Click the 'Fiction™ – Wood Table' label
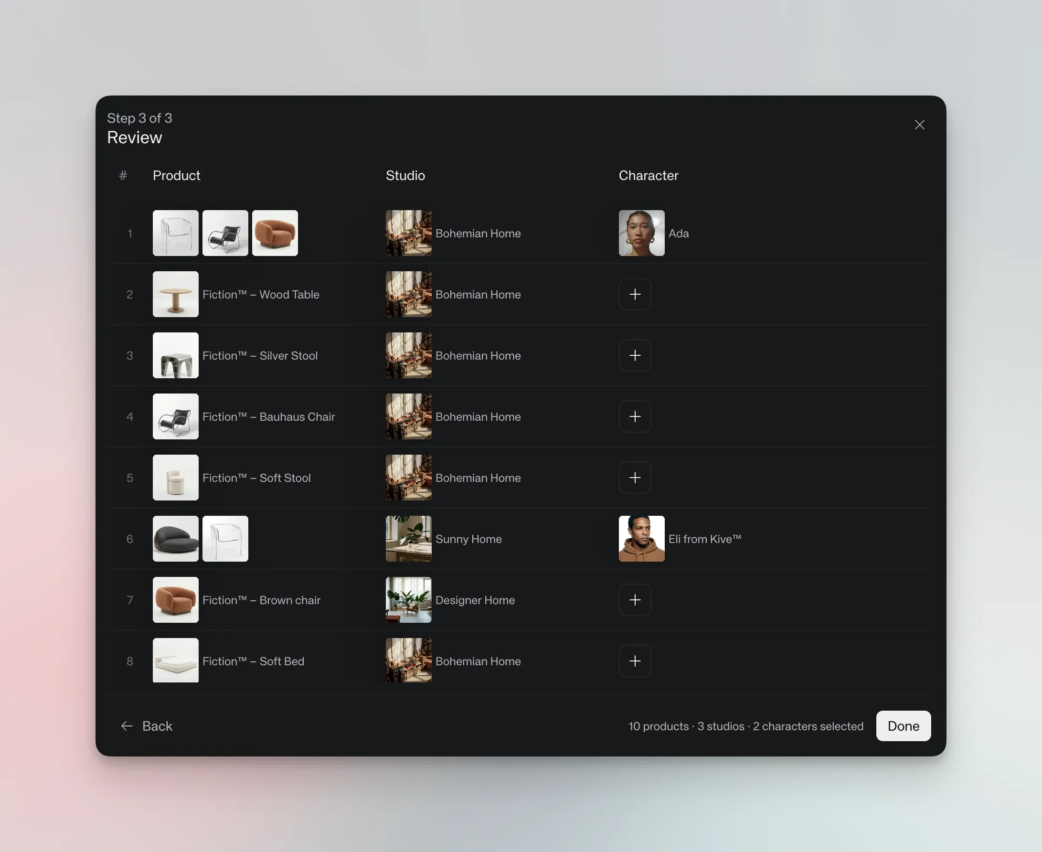Image resolution: width=1042 pixels, height=852 pixels. [261, 295]
